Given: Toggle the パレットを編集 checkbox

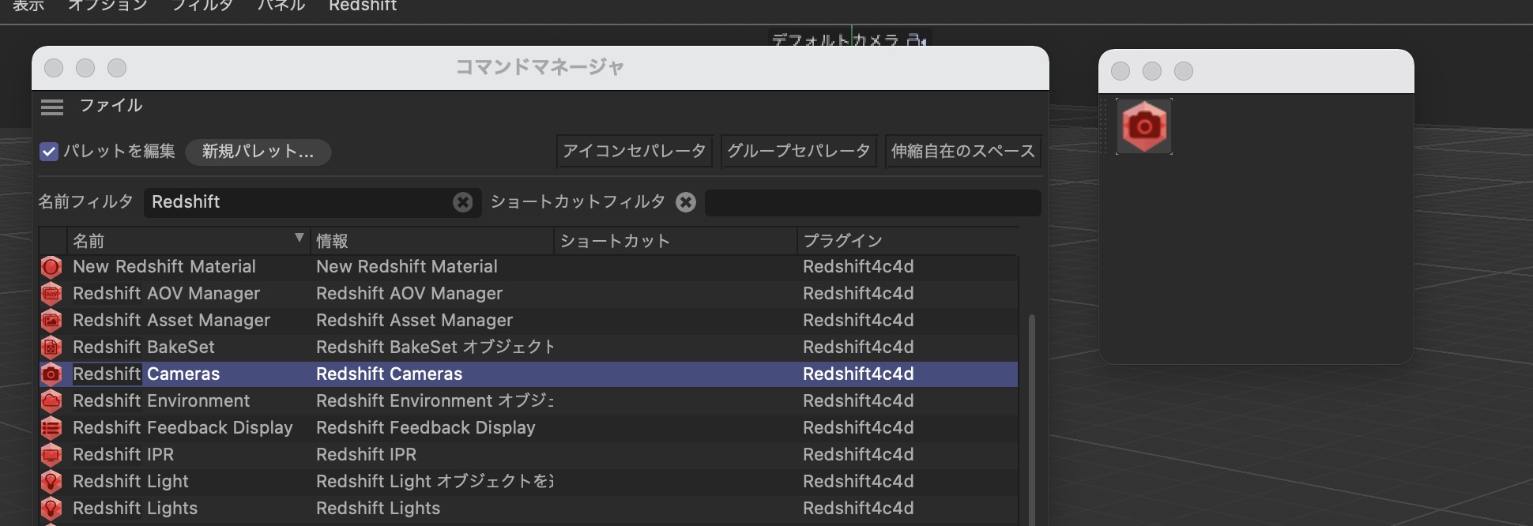Looking at the screenshot, I should point(49,152).
